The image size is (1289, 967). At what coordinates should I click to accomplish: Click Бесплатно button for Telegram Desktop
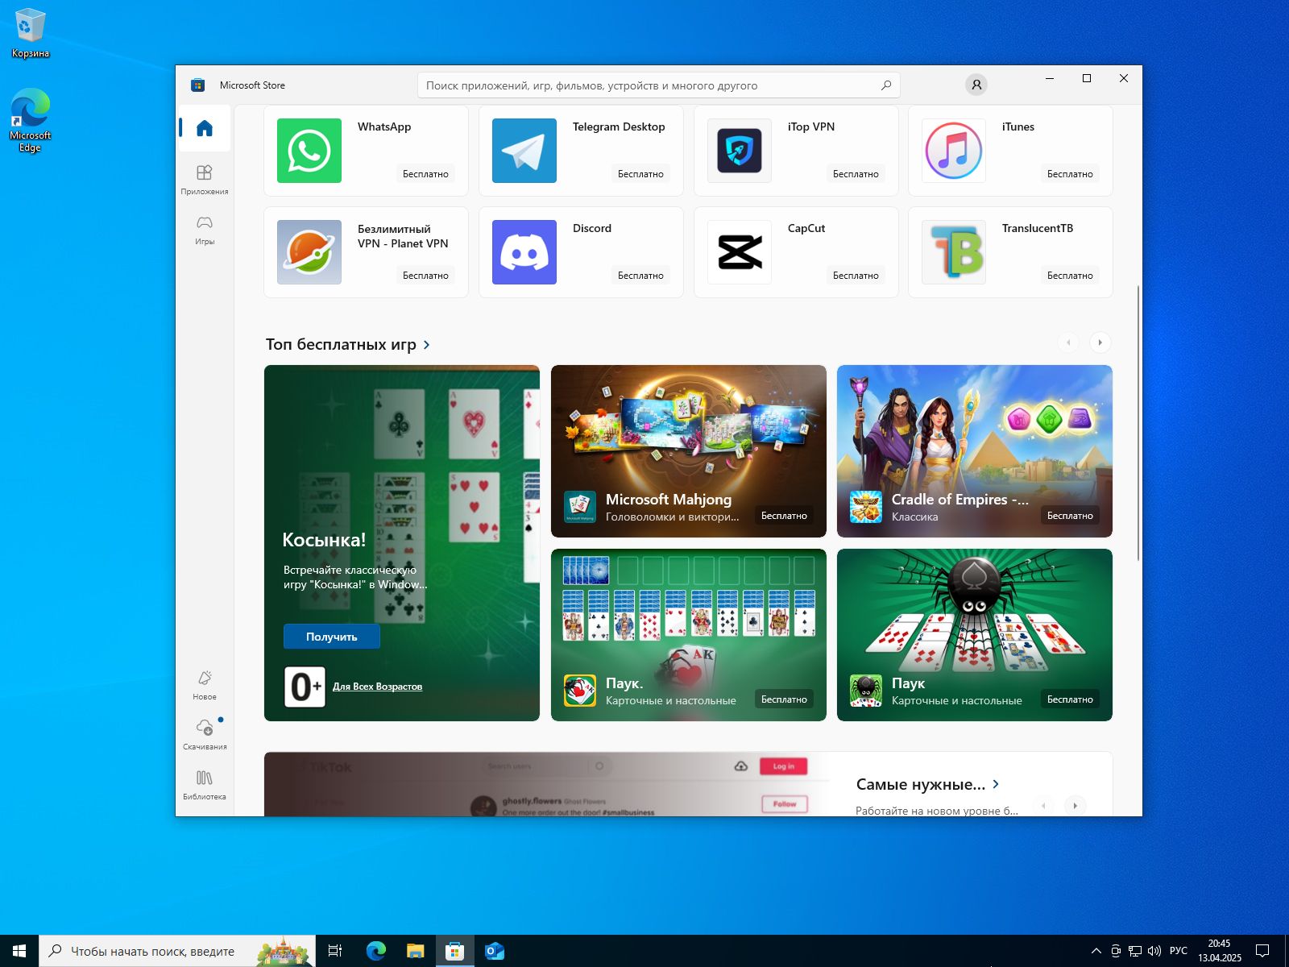[640, 174]
